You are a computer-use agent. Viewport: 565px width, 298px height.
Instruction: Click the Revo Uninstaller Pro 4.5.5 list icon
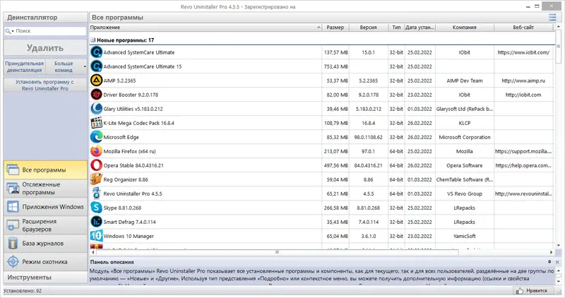pos(96,193)
